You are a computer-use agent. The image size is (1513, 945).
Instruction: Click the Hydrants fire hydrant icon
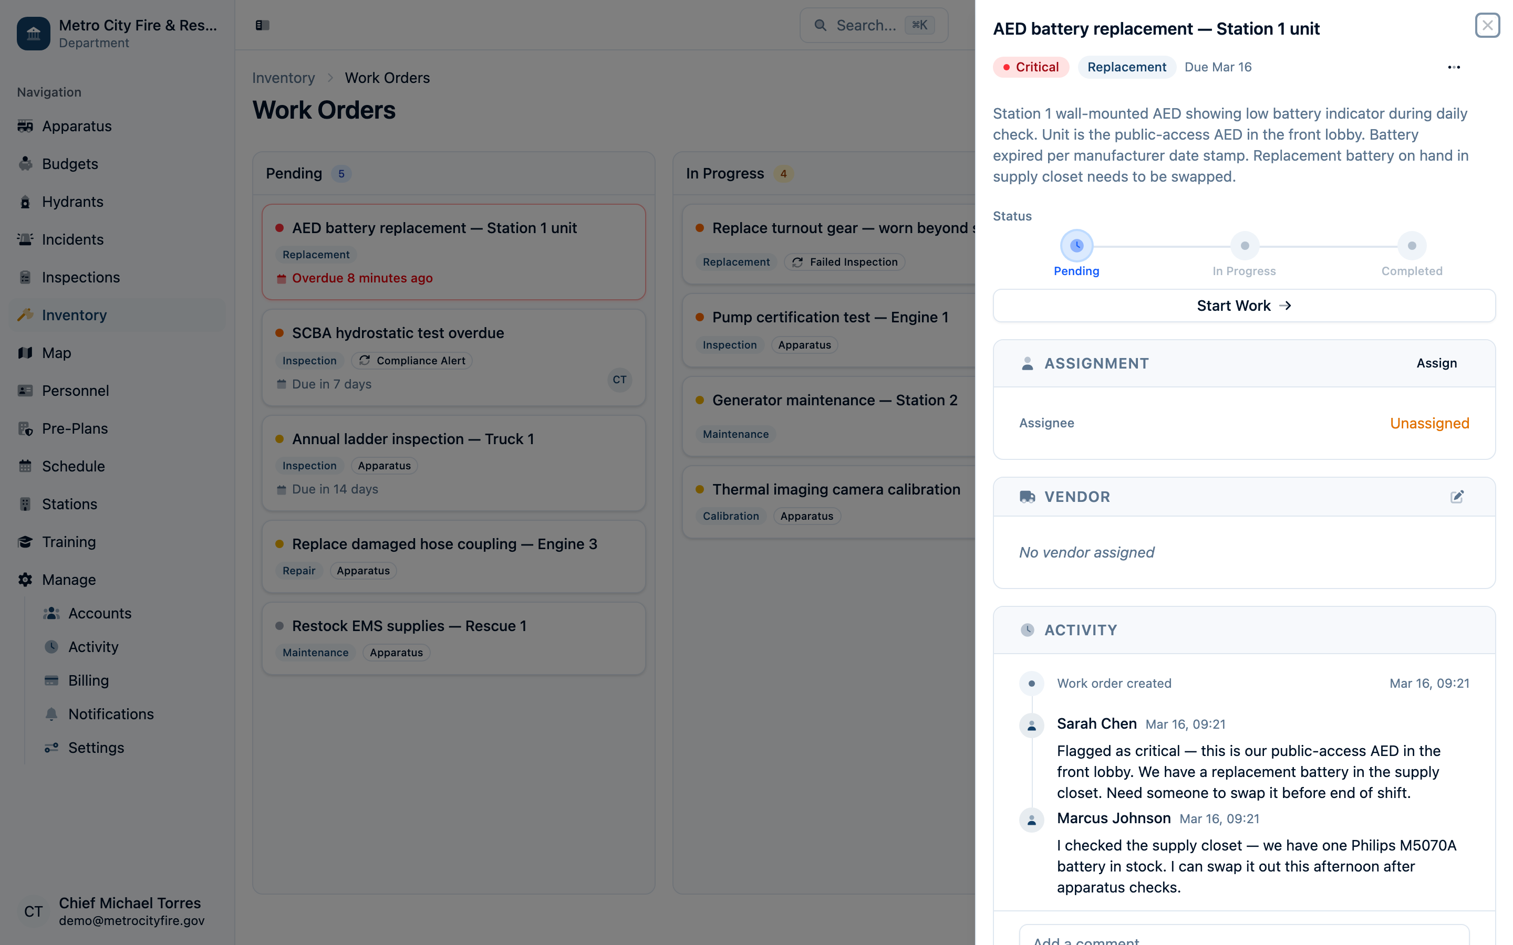click(25, 202)
